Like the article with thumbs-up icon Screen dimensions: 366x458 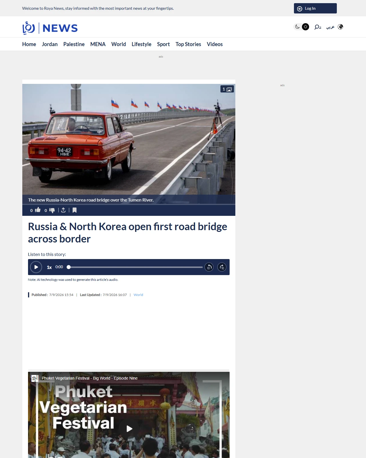point(38,210)
